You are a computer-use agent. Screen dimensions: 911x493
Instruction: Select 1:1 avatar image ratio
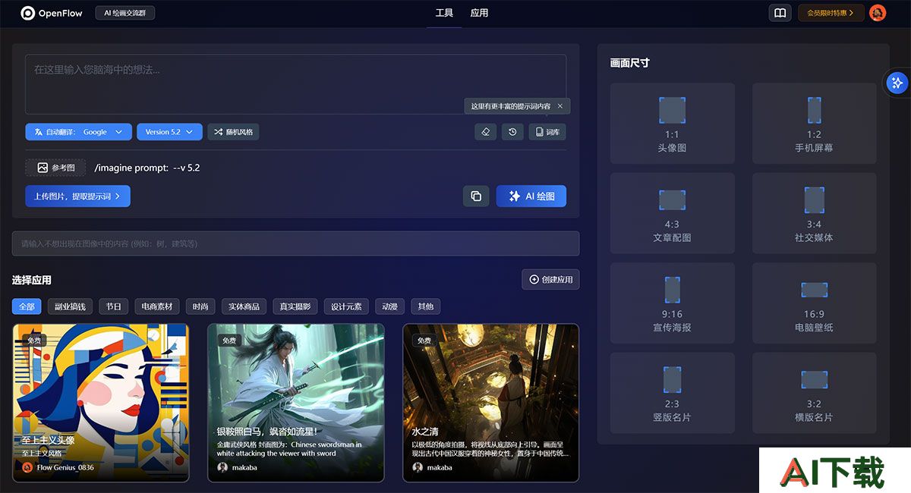pyautogui.click(x=672, y=123)
